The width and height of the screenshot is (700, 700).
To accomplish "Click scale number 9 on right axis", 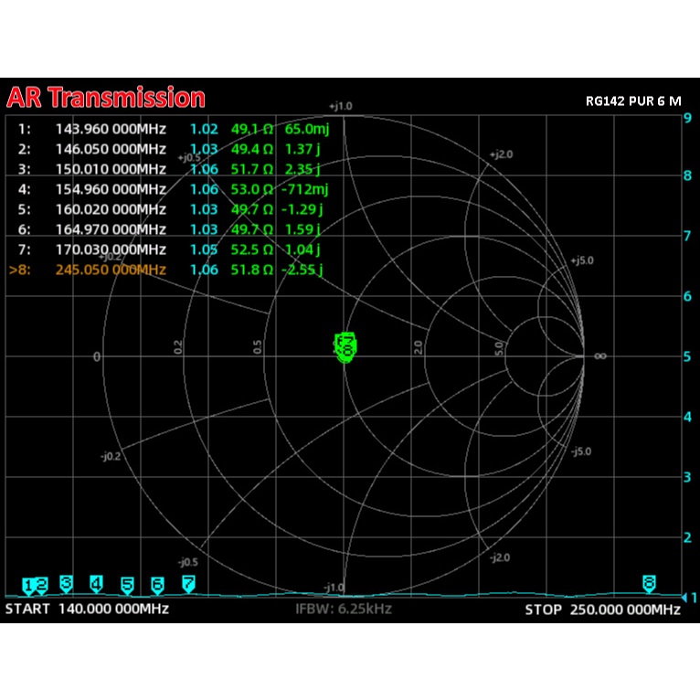I will [x=687, y=118].
